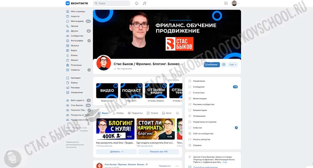Viewport: 313px width, 168px height.
Task: Open Monetization icon in right panel
Action: click(x=190, y=99)
